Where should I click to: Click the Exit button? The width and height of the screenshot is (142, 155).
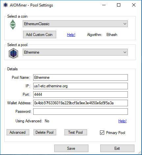click(117, 148)
